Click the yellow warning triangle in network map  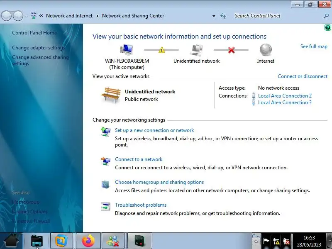pos(162,50)
